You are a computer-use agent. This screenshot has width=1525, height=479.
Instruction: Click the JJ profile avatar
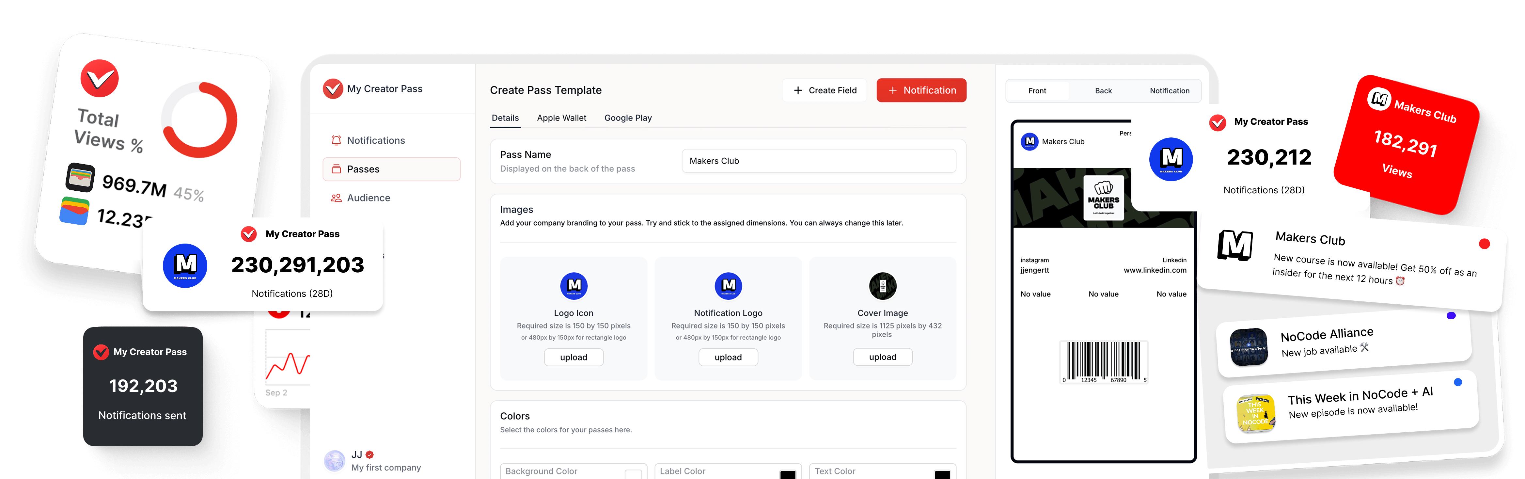(335, 460)
